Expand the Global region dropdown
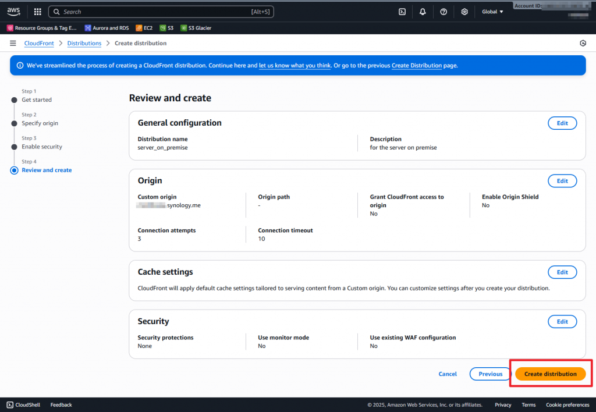 point(492,12)
